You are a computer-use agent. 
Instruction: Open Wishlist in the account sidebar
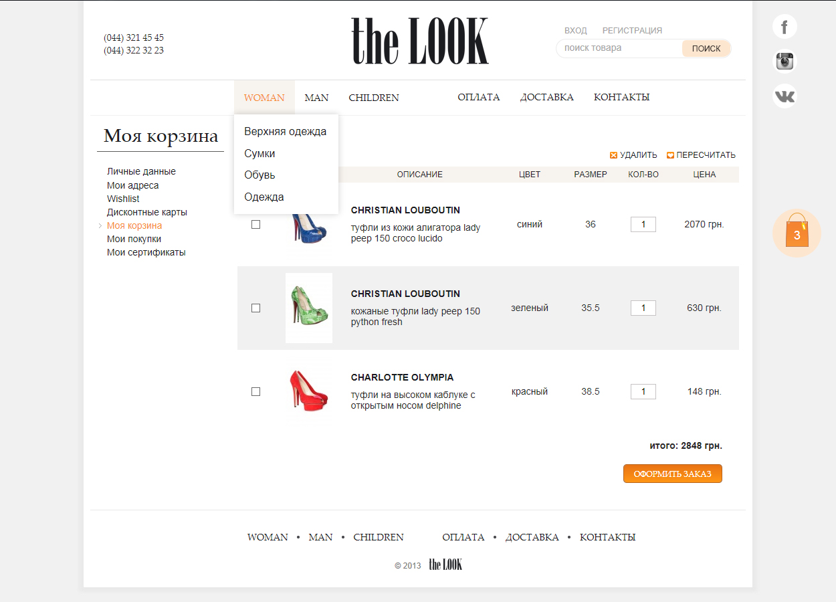pyautogui.click(x=123, y=199)
